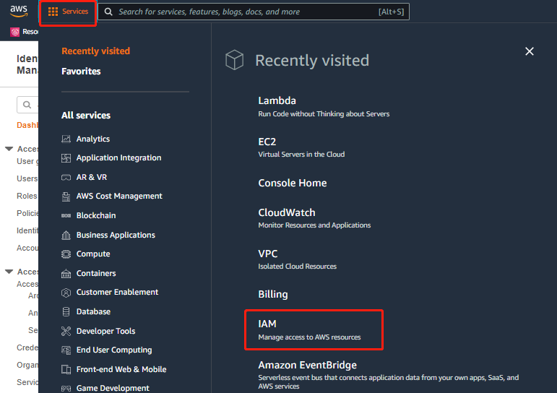557x393 pixels.
Task: Open the Lambda service link
Action: point(277,100)
